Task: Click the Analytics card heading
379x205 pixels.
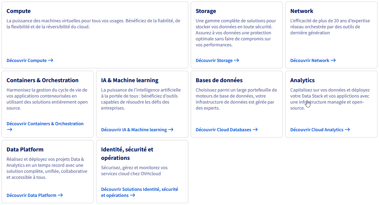Action: (x=302, y=80)
